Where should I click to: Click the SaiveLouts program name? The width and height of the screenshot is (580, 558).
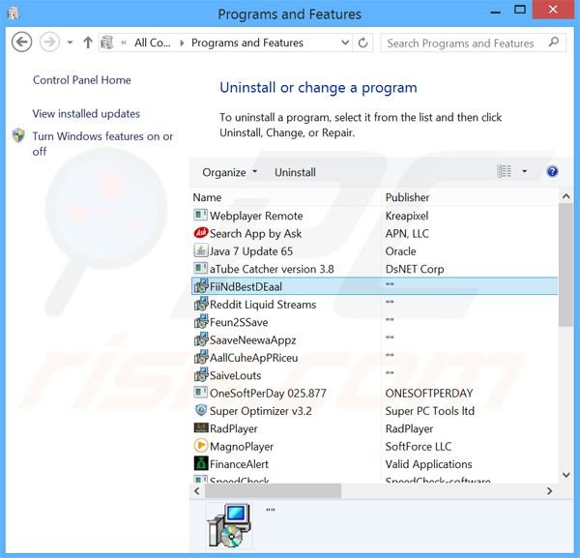pyautogui.click(x=235, y=375)
